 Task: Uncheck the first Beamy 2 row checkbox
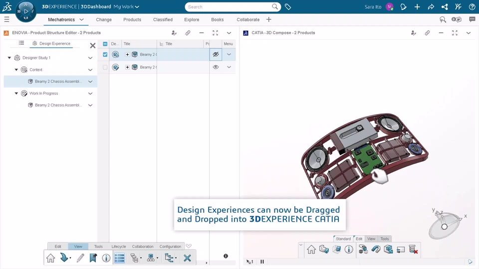tap(105, 55)
